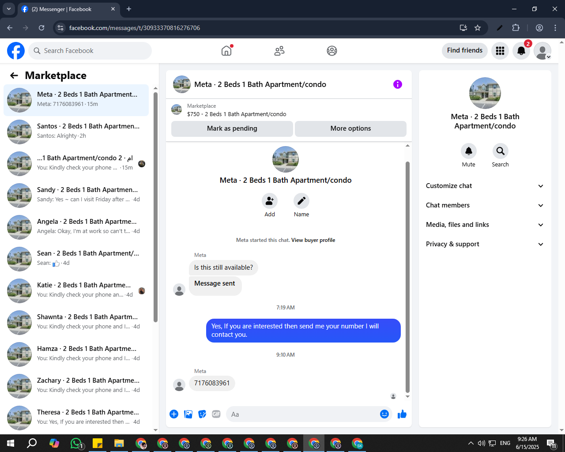565x452 pixels.
Task: Open WhatsApp from the taskbar
Action: tap(76, 443)
